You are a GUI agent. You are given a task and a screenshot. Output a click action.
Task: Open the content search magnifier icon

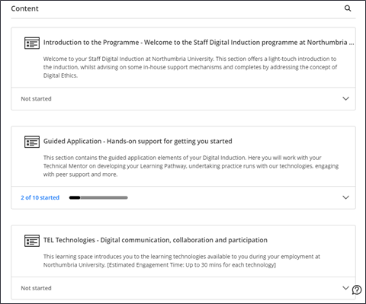348,8
